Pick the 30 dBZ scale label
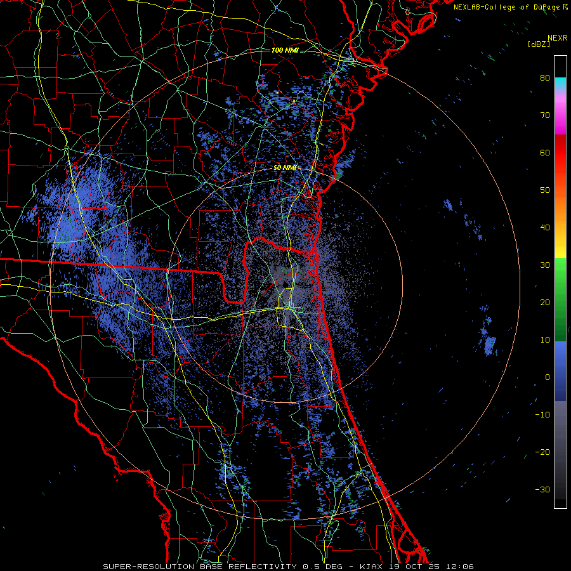Screen dimensions: 571x571 (x=545, y=265)
